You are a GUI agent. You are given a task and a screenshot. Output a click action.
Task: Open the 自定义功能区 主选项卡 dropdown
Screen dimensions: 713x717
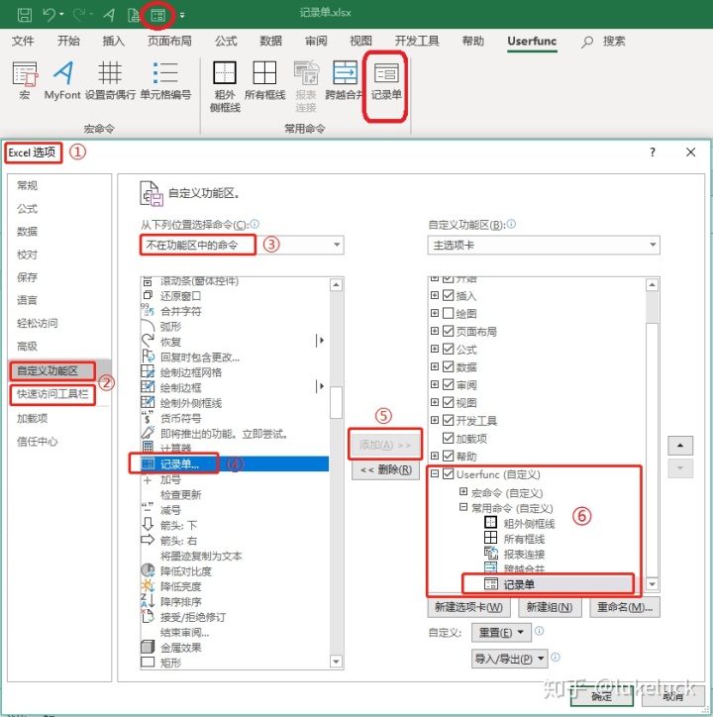tap(544, 245)
